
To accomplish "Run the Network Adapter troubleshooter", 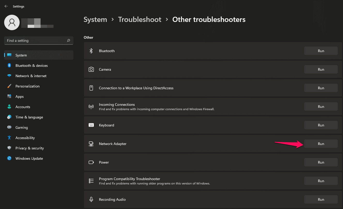I will tap(321, 144).
